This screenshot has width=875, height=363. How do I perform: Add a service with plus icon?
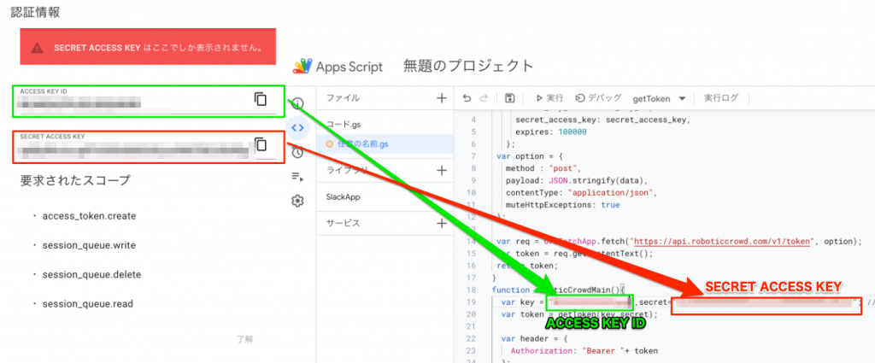pos(442,224)
